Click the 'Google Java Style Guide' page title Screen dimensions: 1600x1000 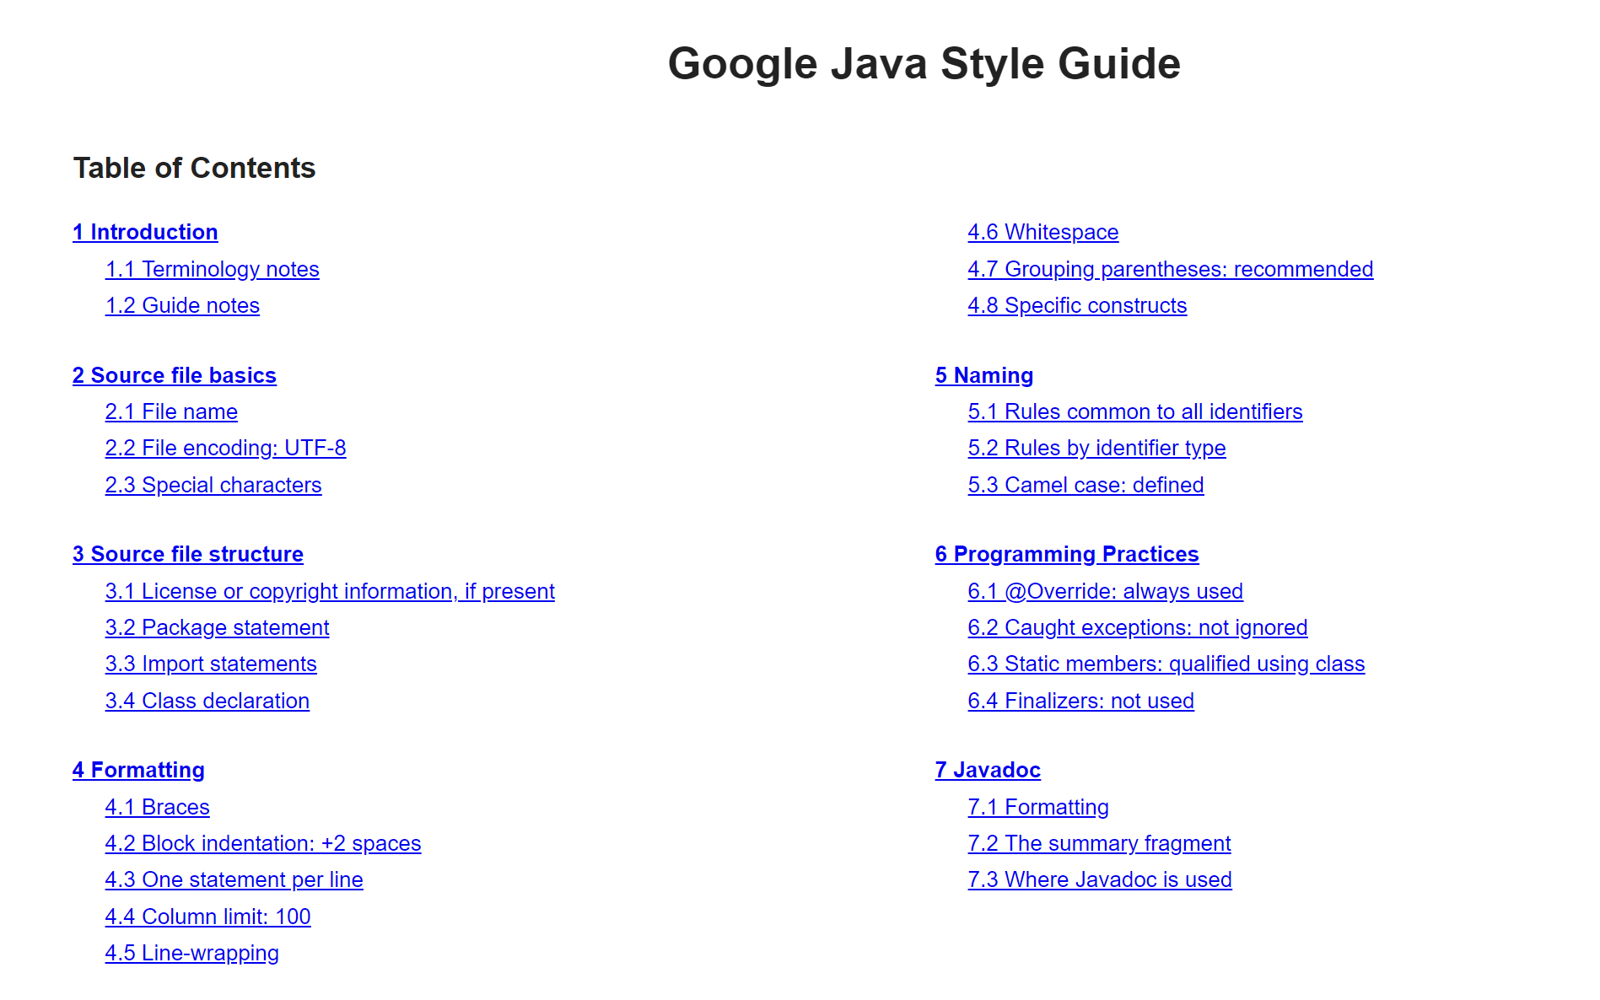(924, 63)
